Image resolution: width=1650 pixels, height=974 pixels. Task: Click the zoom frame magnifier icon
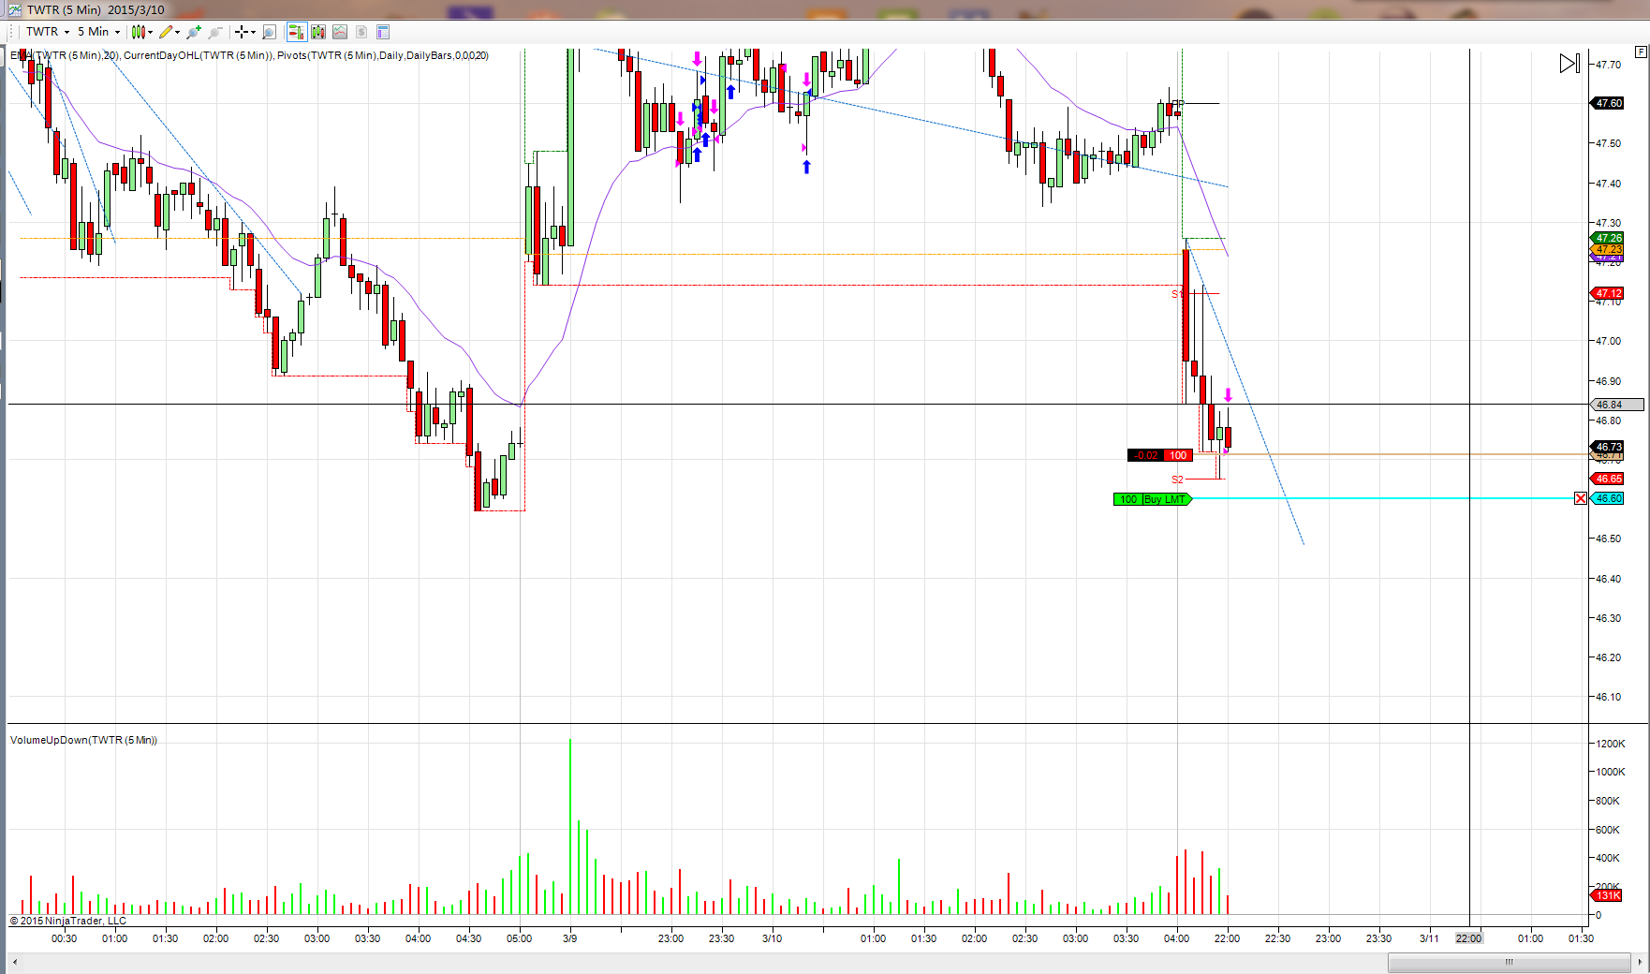click(269, 32)
